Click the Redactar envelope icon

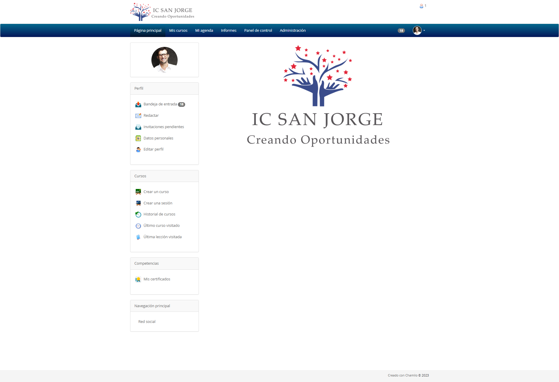click(x=138, y=116)
